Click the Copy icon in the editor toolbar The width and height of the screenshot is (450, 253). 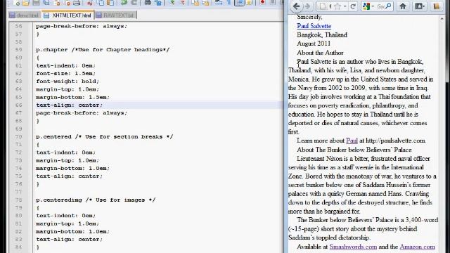click(101, 3)
